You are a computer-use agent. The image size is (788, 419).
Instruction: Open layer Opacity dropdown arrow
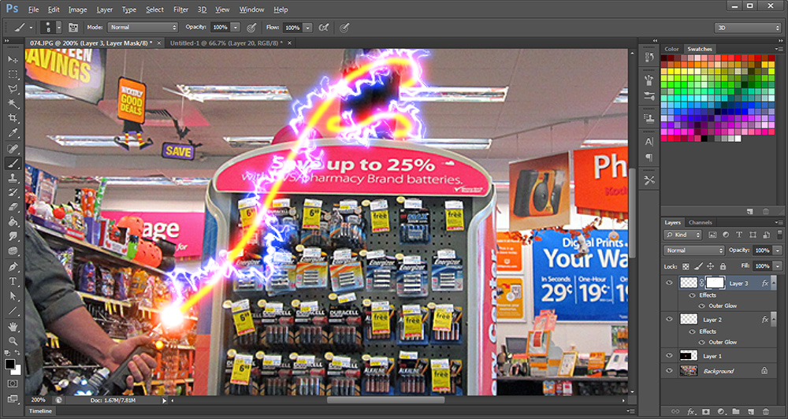click(x=778, y=250)
